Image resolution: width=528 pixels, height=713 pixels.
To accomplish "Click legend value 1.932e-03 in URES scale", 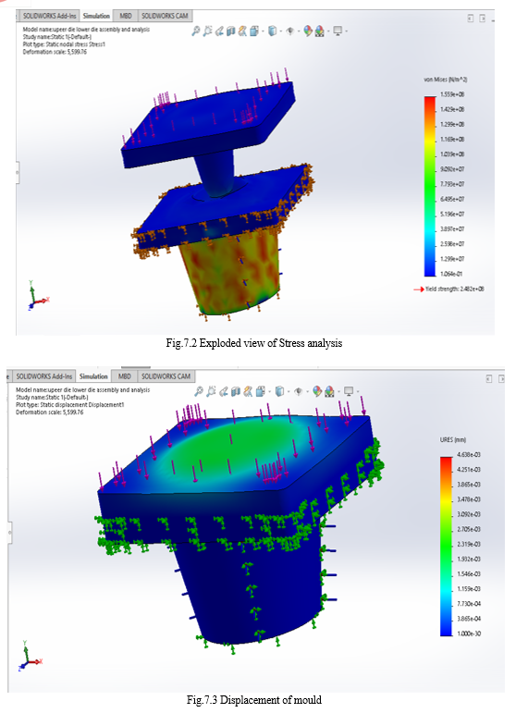I will pos(469,559).
